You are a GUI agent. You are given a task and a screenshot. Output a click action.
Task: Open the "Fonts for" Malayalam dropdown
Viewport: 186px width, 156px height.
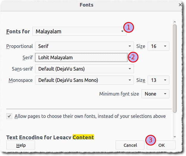(x=79, y=31)
